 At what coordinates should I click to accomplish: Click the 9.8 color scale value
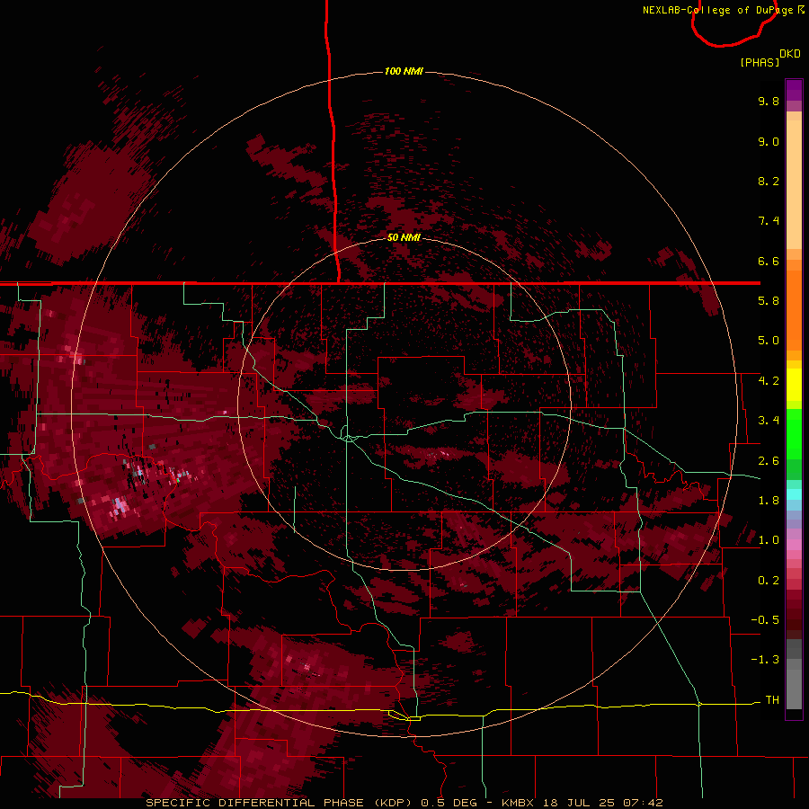click(x=769, y=101)
